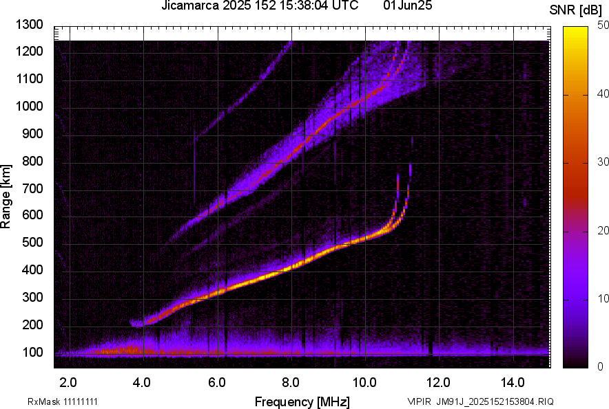This screenshot has width=609, height=409.
Task: Click the colorbar tick label '0'
Action: [601, 366]
